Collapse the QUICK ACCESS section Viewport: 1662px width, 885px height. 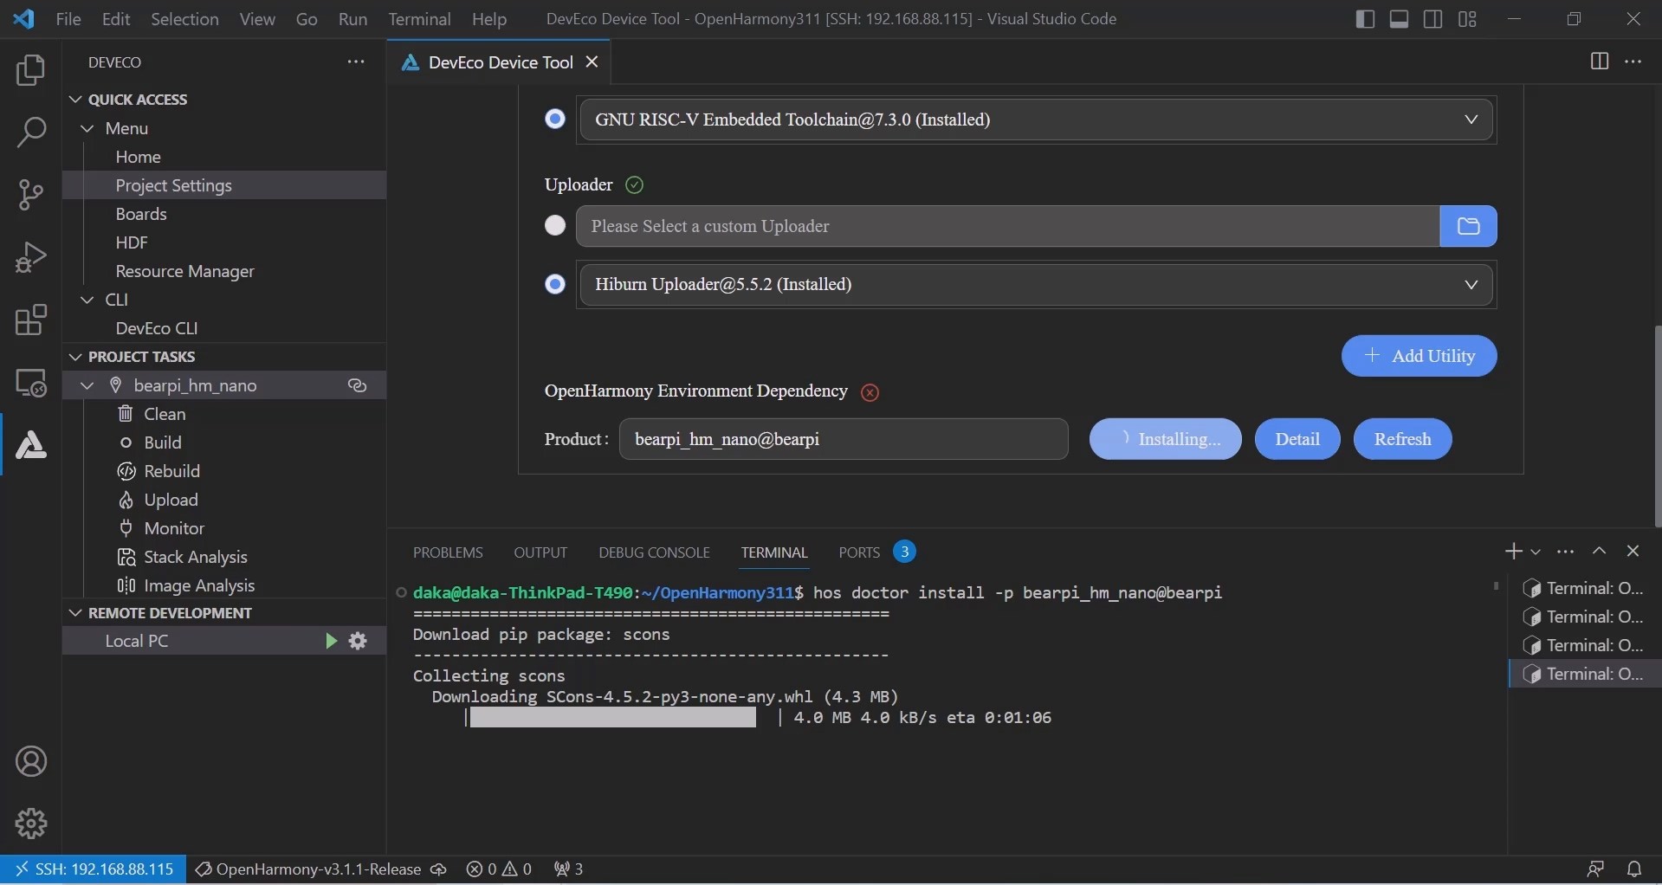75,100
